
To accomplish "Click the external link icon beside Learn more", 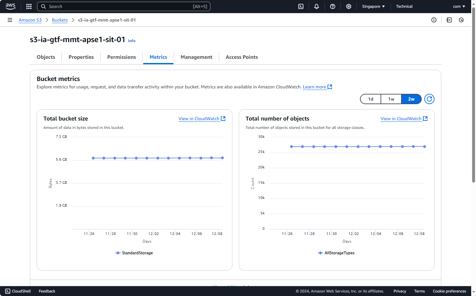I will click(x=330, y=87).
